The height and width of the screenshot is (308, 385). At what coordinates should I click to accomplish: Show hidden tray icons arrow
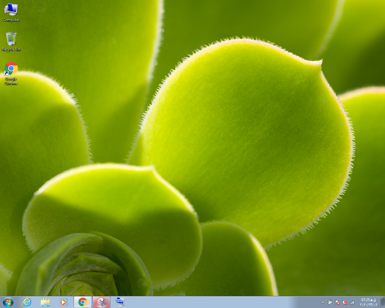tap(323, 302)
